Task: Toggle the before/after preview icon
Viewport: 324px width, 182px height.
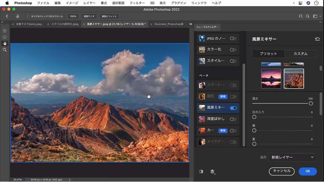Action: (x=201, y=171)
